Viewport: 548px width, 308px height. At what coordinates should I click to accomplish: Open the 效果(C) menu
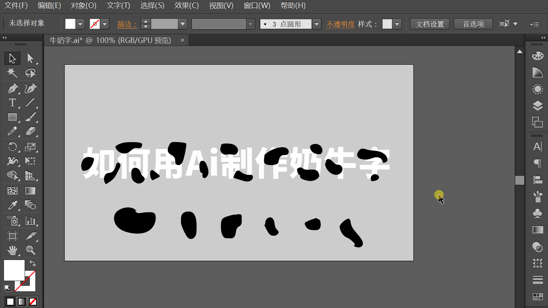(x=187, y=6)
